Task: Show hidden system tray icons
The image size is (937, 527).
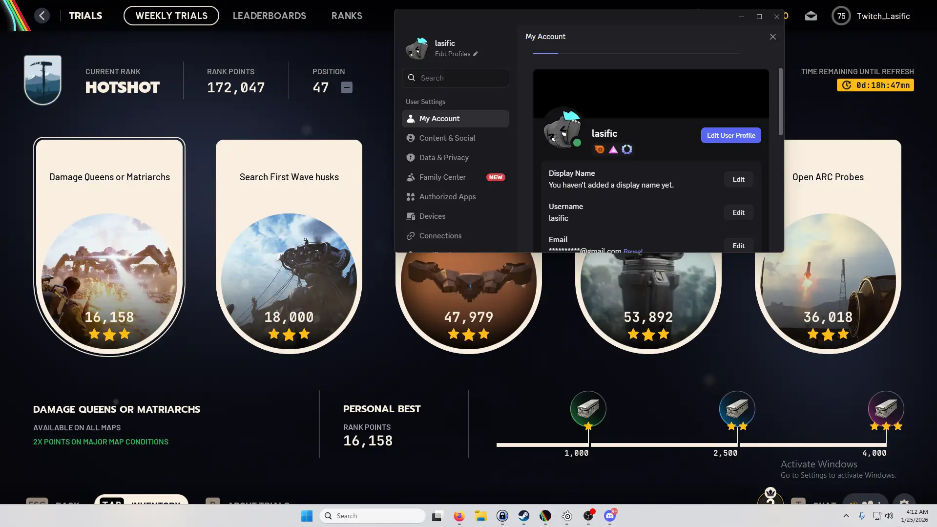Action: [846, 516]
